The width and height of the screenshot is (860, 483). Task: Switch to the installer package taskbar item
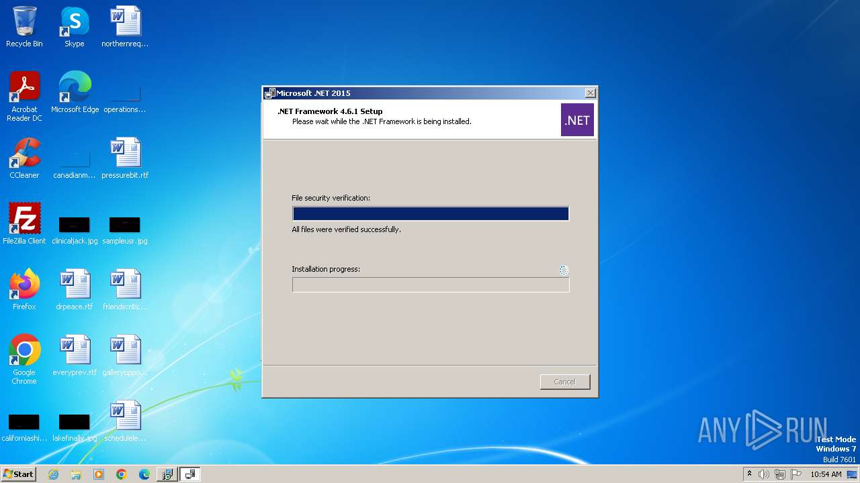[x=167, y=474]
